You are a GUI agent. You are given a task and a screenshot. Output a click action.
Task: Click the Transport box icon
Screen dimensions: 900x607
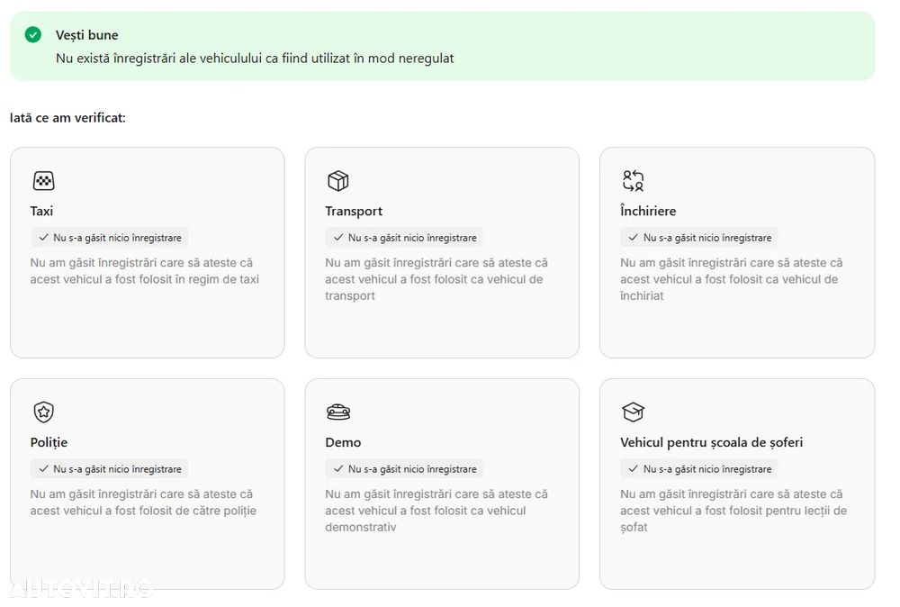[x=337, y=181]
